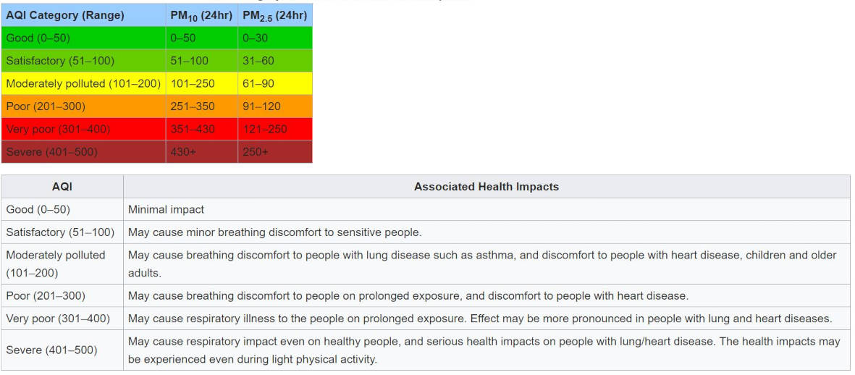Click the minor breathing discomfort description
Screen dimensions: 855x375
pos(275,232)
